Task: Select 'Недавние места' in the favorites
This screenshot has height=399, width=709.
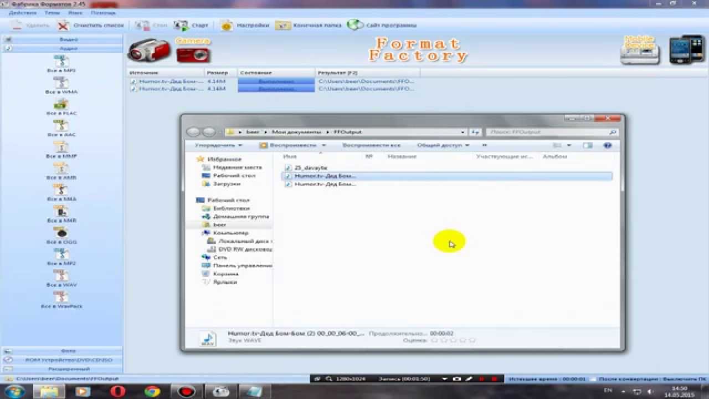Action: pos(237,167)
